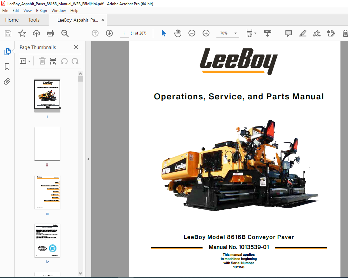Click the 70% zoom value field

tap(224, 33)
